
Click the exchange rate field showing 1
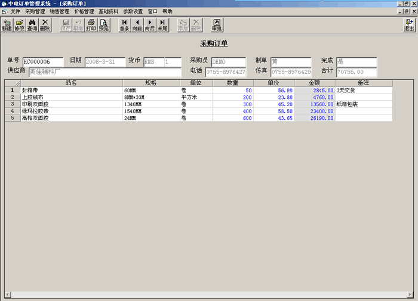coord(173,62)
